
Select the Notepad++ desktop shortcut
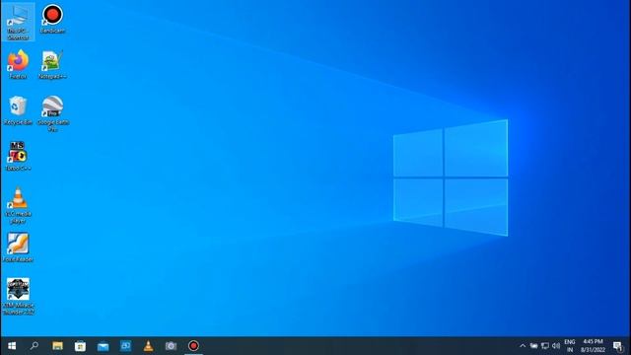[x=52, y=64]
